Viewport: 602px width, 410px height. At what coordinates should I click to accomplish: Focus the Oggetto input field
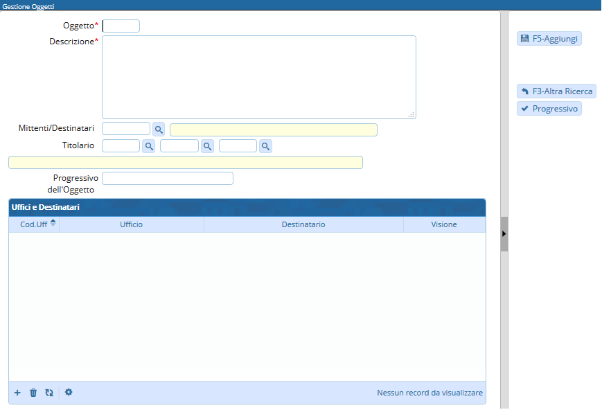click(x=121, y=26)
